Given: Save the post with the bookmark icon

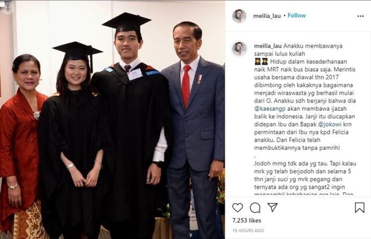Looking at the screenshot, I should pos(359,207).
